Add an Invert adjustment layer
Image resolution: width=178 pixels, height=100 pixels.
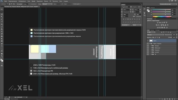(x=158, y=27)
